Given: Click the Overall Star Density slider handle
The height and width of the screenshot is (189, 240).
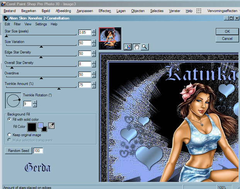Looking at the screenshot, I should [x=12, y=67].
